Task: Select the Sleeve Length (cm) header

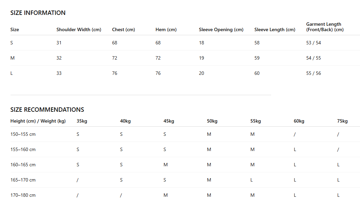Action: click(275, 29)
